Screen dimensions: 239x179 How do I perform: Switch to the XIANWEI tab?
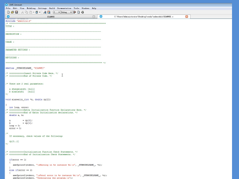coord(51,16)
